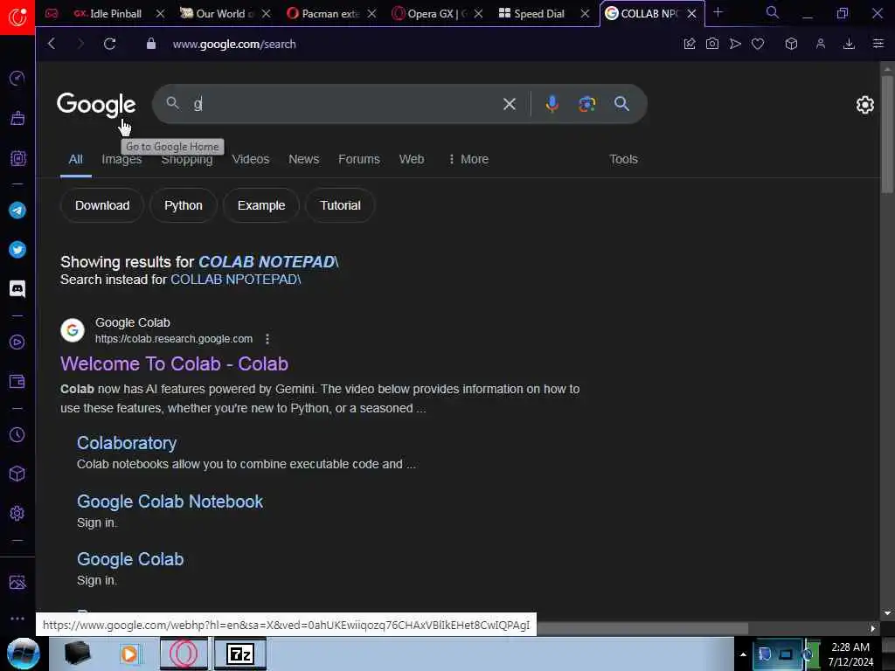
Task: Open media player taskbar icon
Action: coord(129,654)
